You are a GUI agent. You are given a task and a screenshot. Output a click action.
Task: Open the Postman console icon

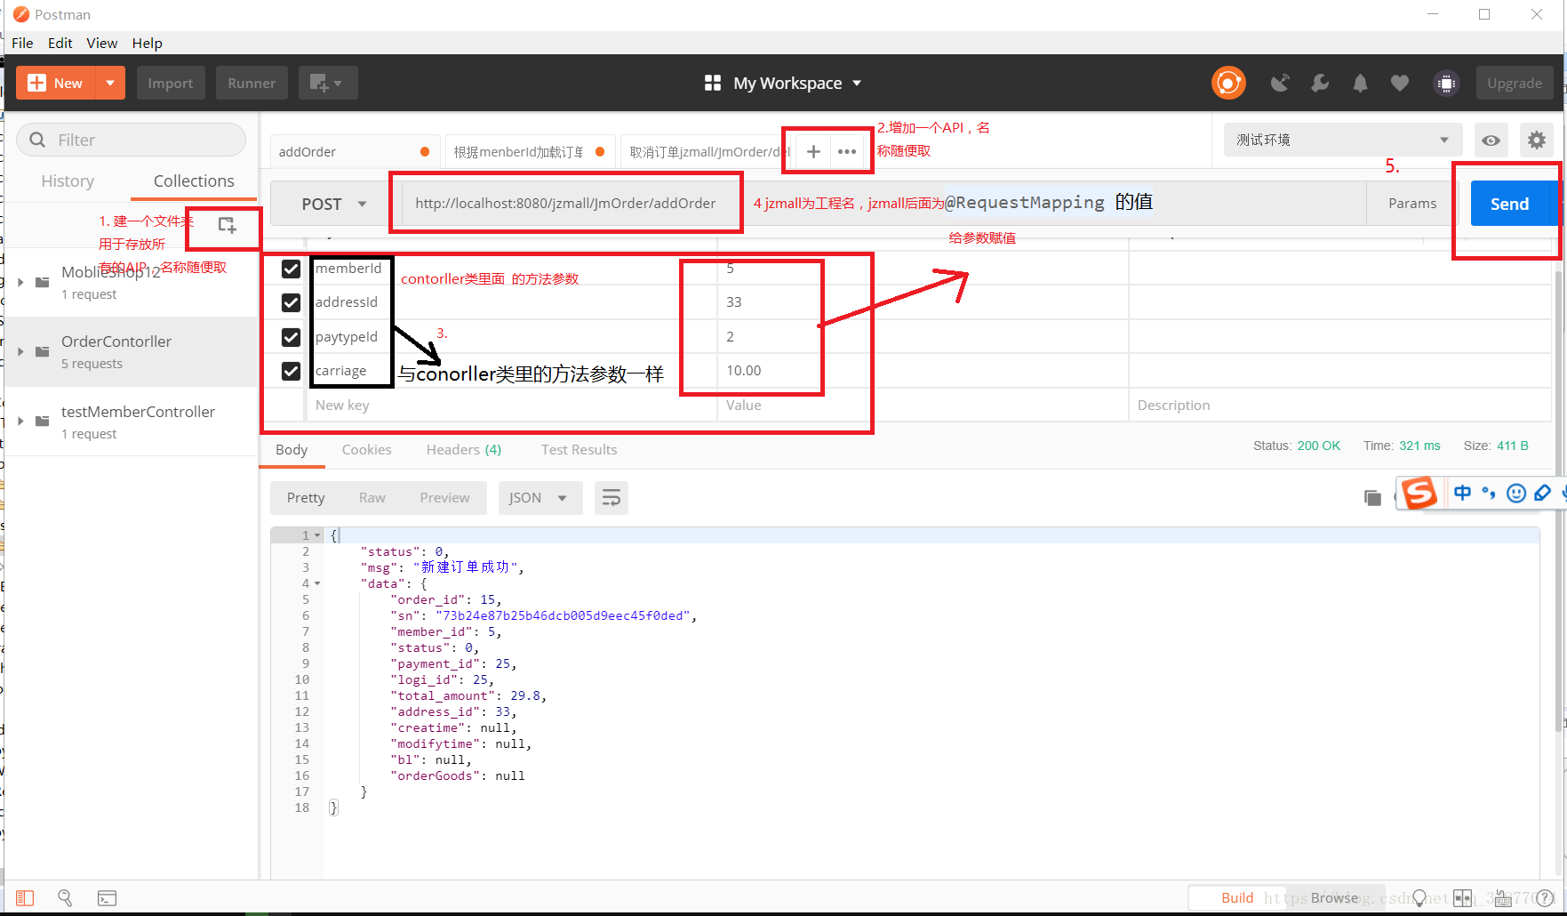coord(107,898)
